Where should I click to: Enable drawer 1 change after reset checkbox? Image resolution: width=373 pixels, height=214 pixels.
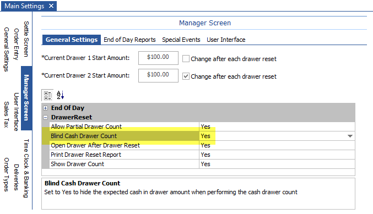click(186, 59)
